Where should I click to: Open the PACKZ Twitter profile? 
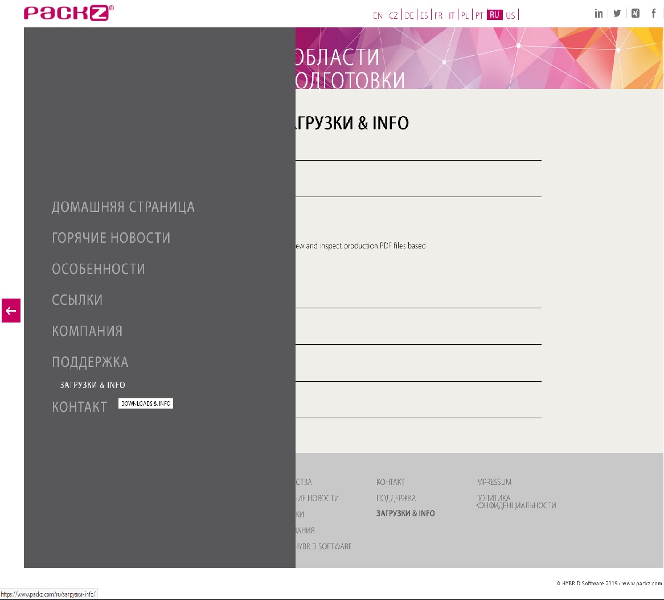pyautogui.click(x=617, y=14)
